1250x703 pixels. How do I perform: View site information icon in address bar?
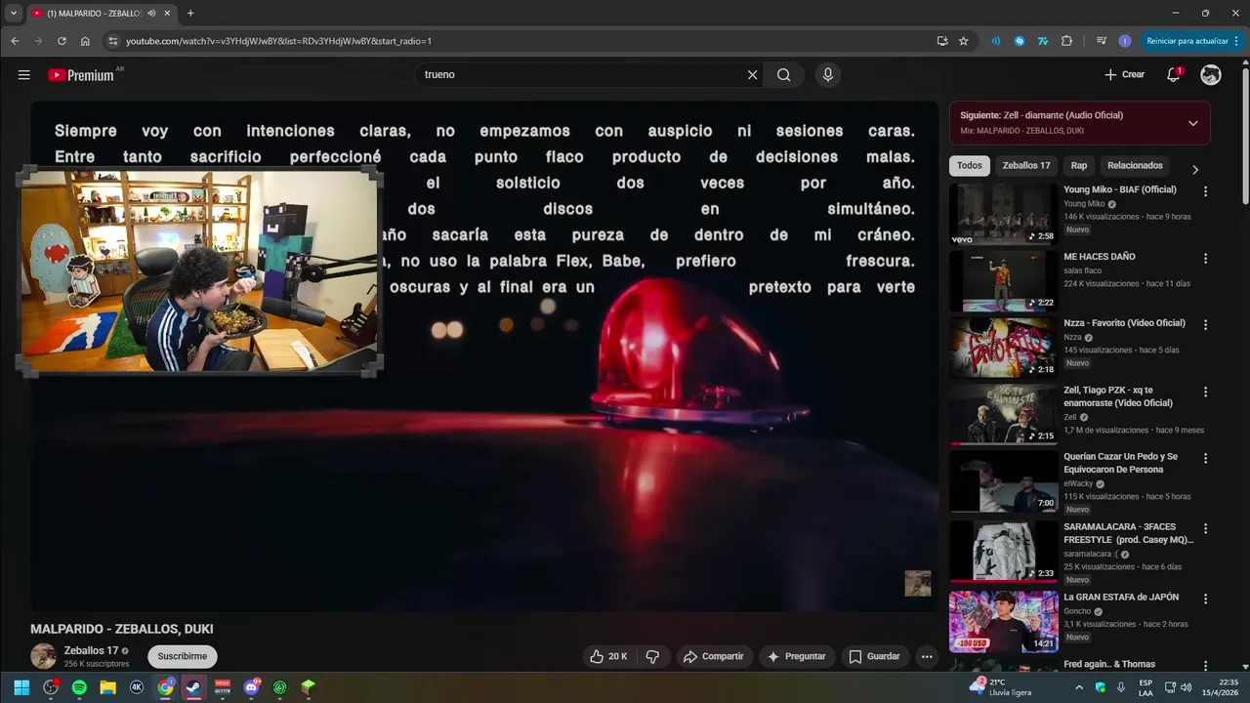pyautogui.click(x=112, y=41)
